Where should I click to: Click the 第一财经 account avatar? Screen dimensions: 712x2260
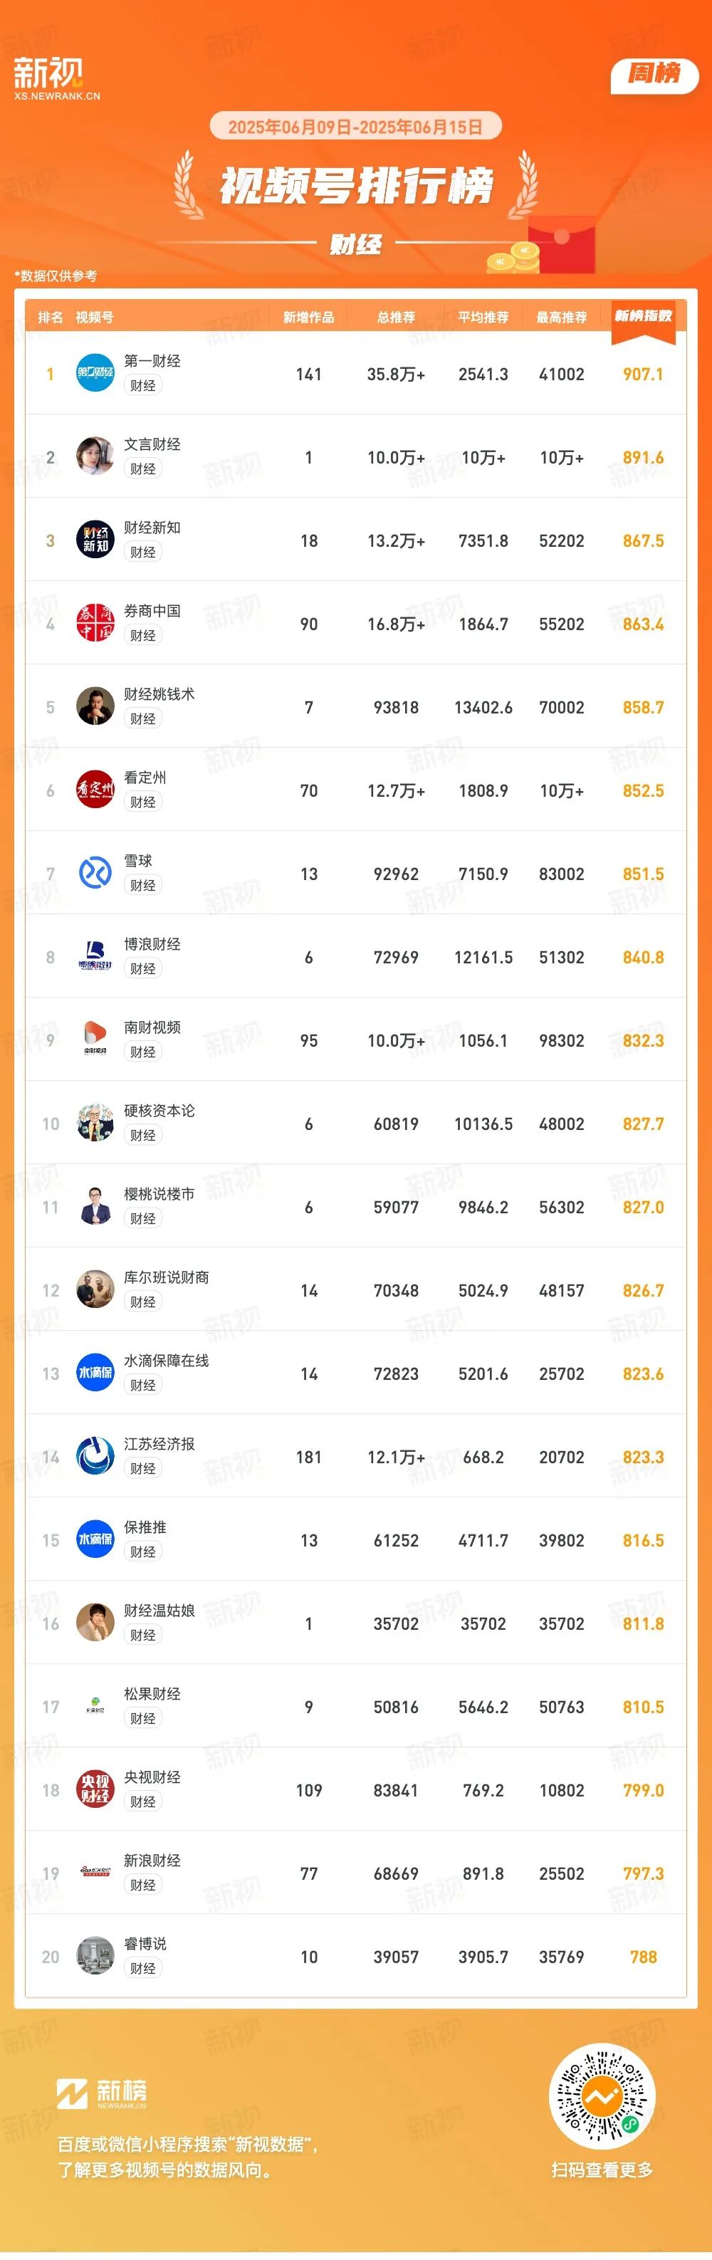tap(95, 373)
